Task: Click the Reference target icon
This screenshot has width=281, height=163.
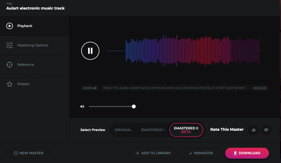Action: pyautogui.click(x=9, y=64)
